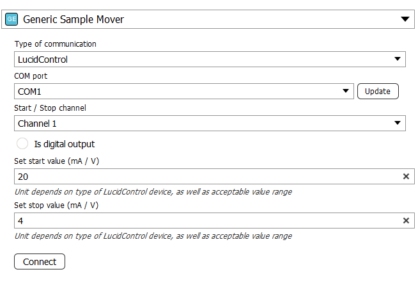The height and width of the screenshot is (281, 418).
Task: Open the Start / Stop channel dropdown arrow
Action: point(398,124)
